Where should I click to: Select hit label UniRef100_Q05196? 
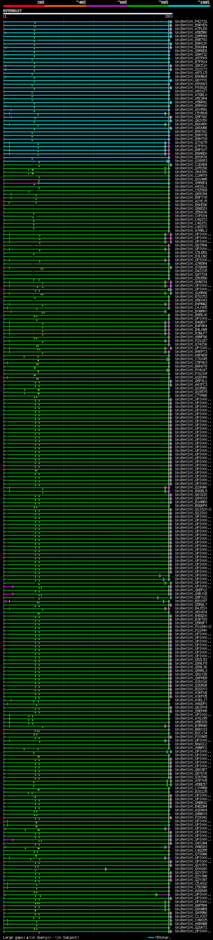point(191,168)
